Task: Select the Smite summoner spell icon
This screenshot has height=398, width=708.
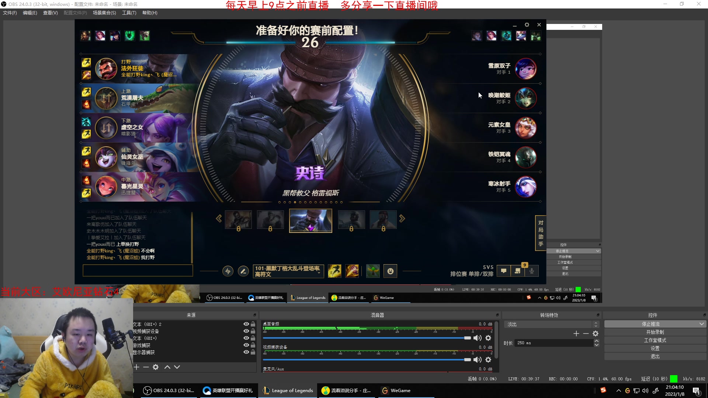Action: tap(352, 271)
